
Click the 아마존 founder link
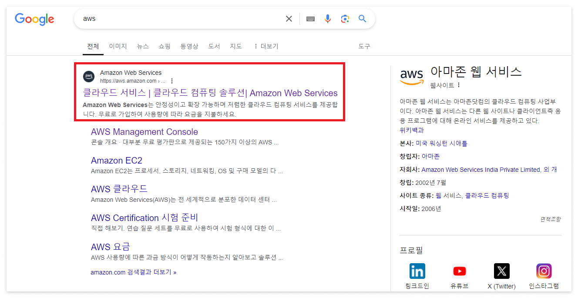click(x=431, y=156)
